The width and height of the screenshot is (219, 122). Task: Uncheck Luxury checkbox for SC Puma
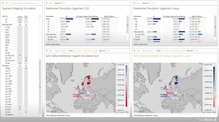[20, 107]
